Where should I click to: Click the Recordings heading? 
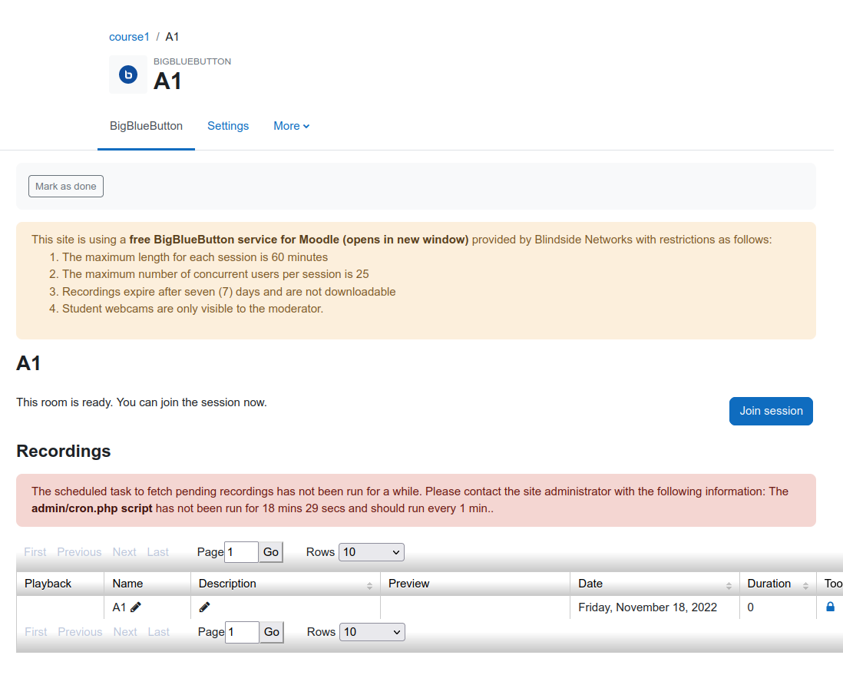click(64, 451)
